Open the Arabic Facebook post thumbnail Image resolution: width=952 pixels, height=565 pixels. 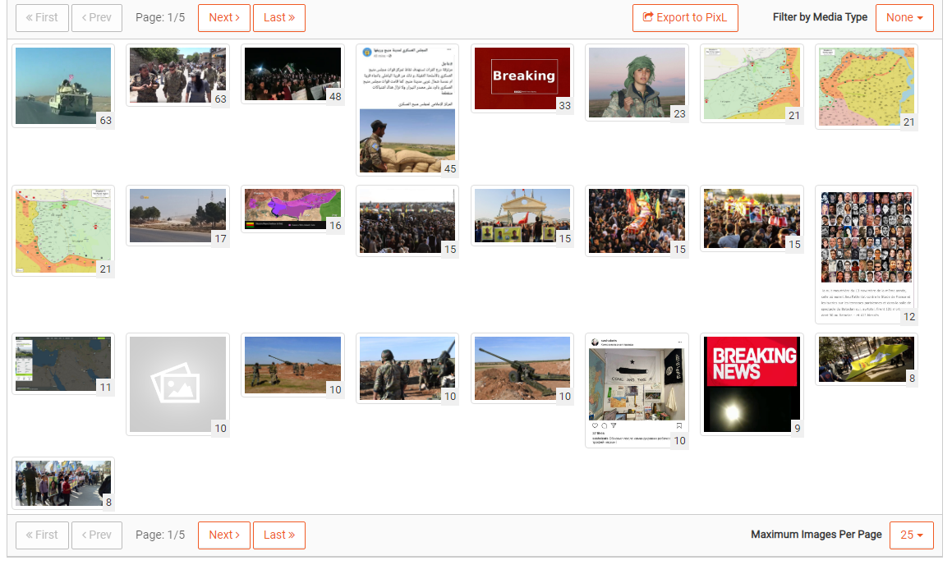407,109
